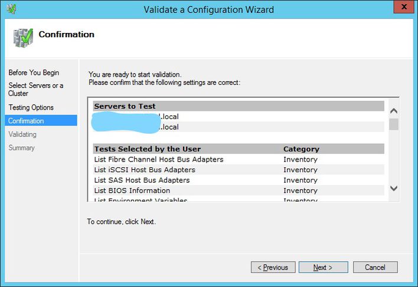
Task: Click Next to start validation
Action: pyautogui.click(x=323, y=267)
